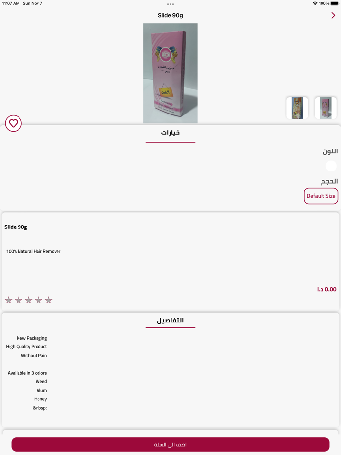The image size is (341, 455).
Task: Add product to cart with اضف الى السلة
Action: pos(170,445)
